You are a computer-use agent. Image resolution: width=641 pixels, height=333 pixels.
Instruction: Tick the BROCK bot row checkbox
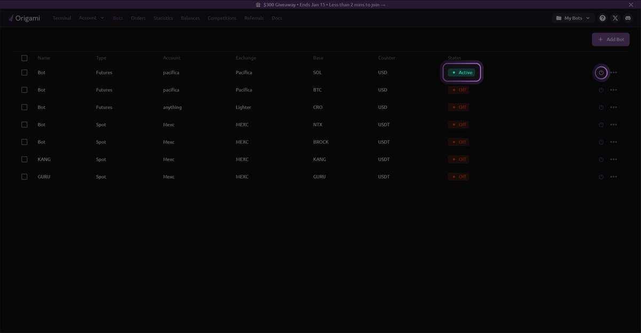(24, 142)
